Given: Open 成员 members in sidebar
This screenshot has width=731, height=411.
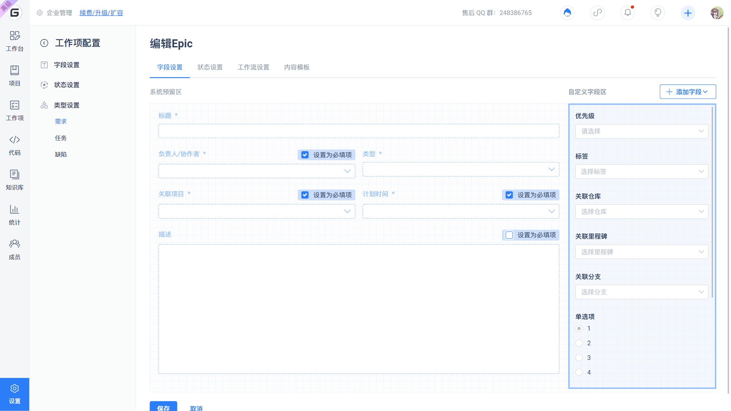Looking at the screenshot, I should coord(14,250).
